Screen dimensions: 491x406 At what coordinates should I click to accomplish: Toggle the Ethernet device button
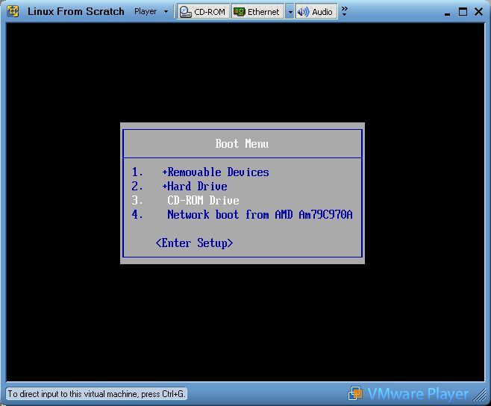click(257, 12)
